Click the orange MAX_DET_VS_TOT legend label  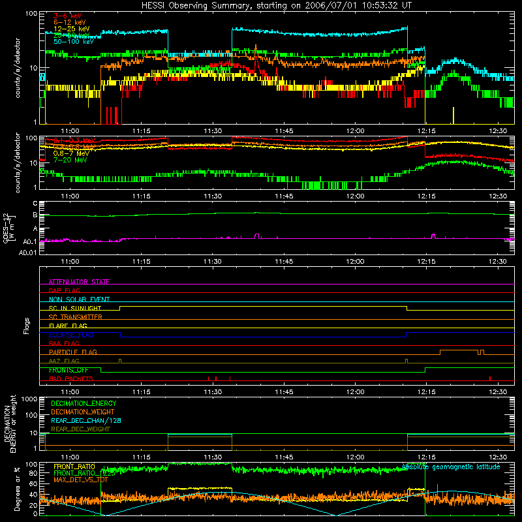81,480
